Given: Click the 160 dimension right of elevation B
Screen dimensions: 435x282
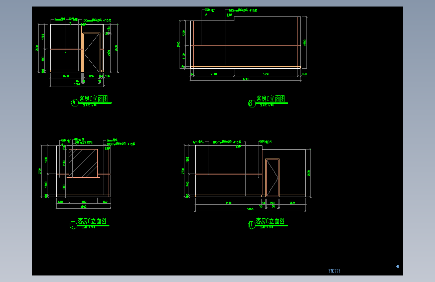Looking at the screenshot, I should [x=305, y=74].
